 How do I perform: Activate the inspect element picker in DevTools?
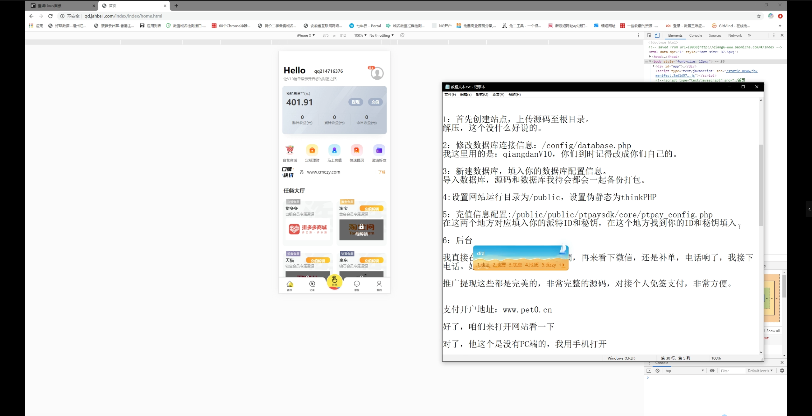649,35
